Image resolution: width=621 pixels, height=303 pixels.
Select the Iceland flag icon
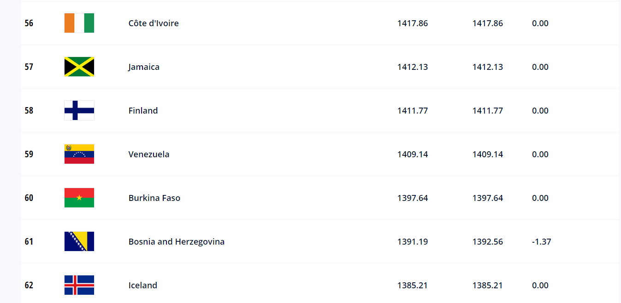[79, 285]
